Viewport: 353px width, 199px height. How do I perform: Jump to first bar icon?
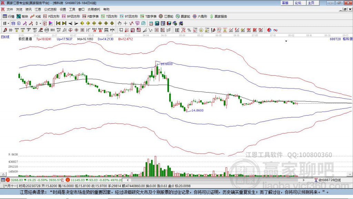coord(58,23)
